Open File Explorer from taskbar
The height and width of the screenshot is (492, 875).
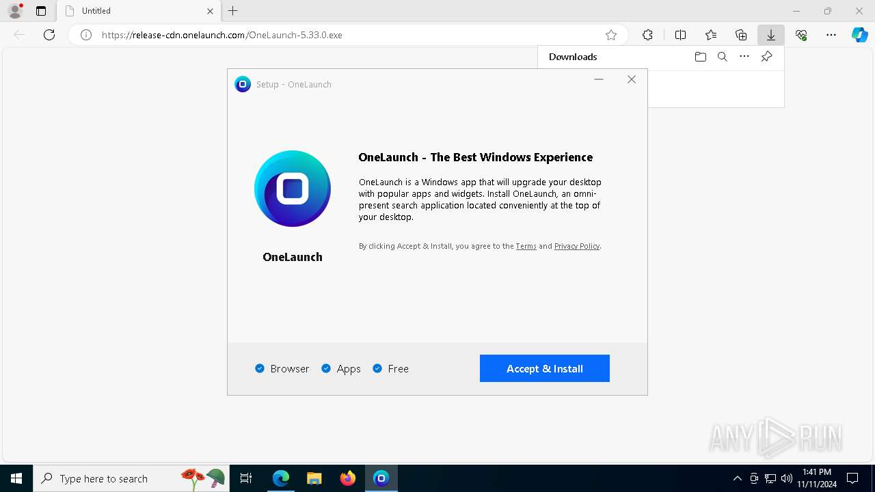click(x=314, y=478)
